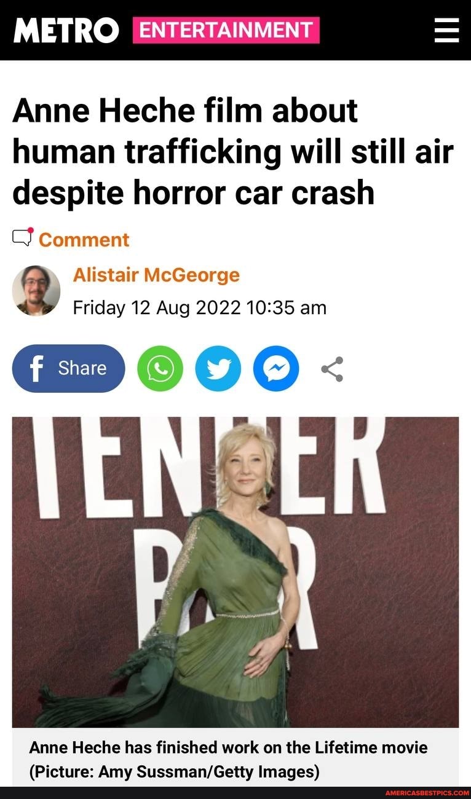The height and width of the screenshot is (799, 471).
Task: Share article via WhatsApp icon
Action: tap(160, 369)
